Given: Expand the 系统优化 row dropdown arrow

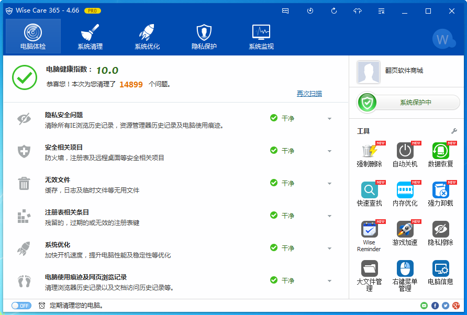Looking at the screenshot, I should tap(329, 249).
